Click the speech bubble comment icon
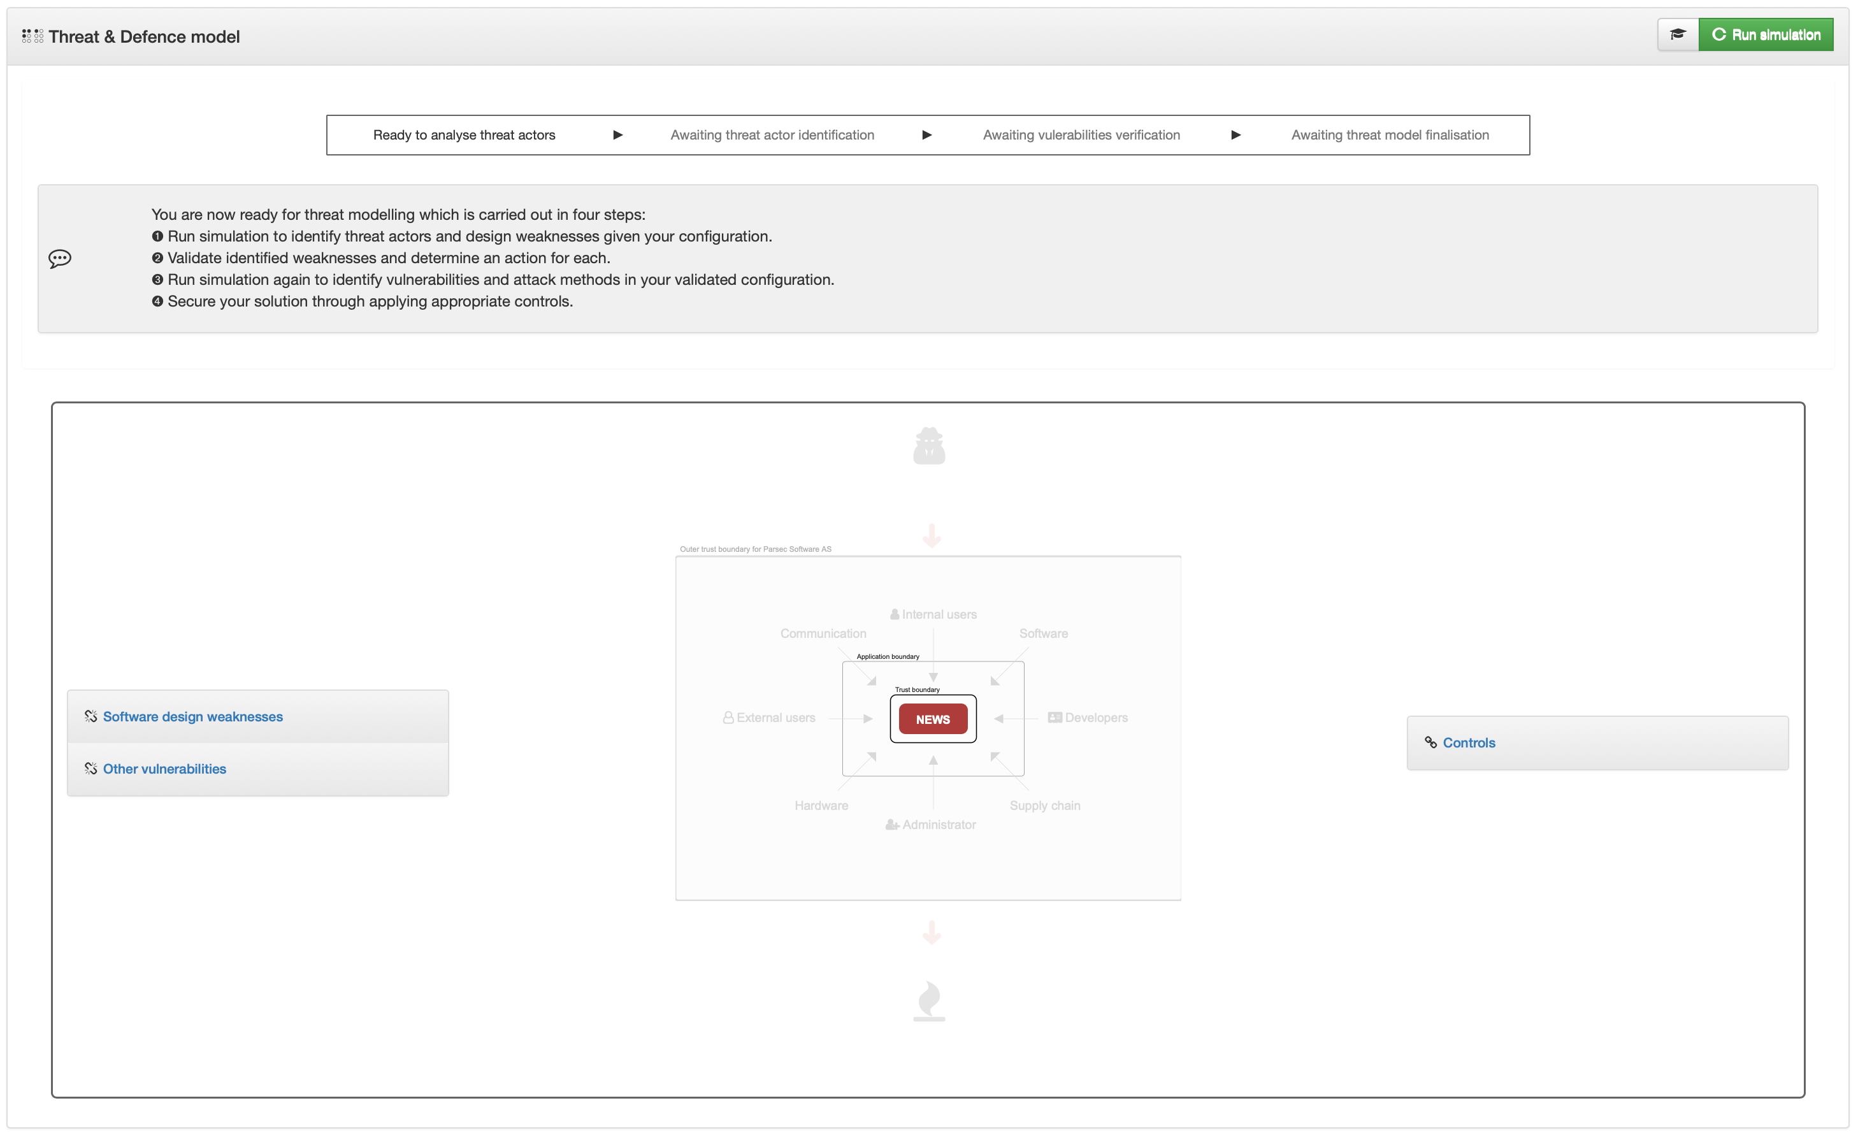This screenshot has width=1858, height=1133. (59, 259)
